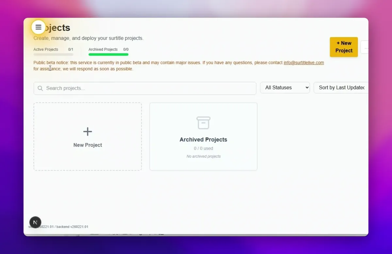Click the partially visible ellipsis button
The height and width of the screenshot is (254, 392).
(365, 48)
